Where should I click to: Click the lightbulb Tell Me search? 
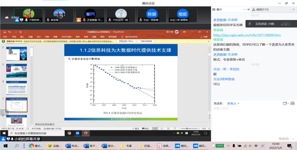pyautogui.click(x=122, y=37)
